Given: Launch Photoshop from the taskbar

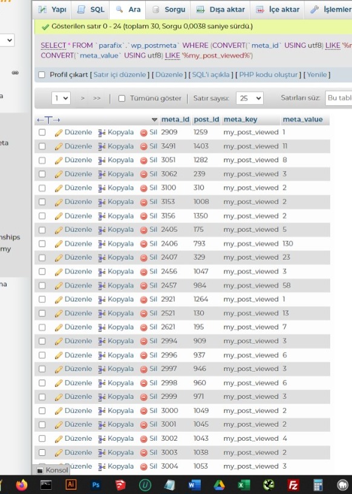Looking at the screenshot, I should pos(96,484).
